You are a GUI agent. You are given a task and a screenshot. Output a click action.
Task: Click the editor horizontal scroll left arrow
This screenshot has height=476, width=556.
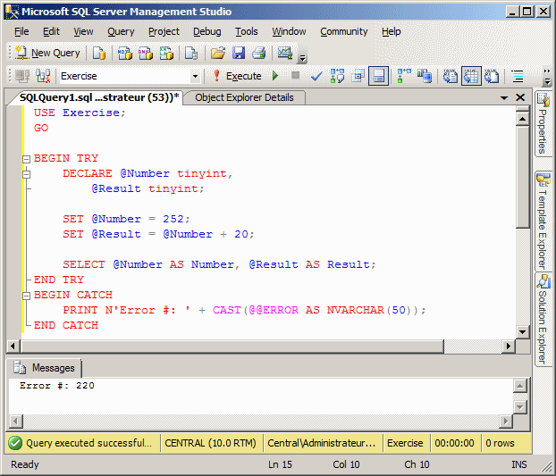pos(13,346)
